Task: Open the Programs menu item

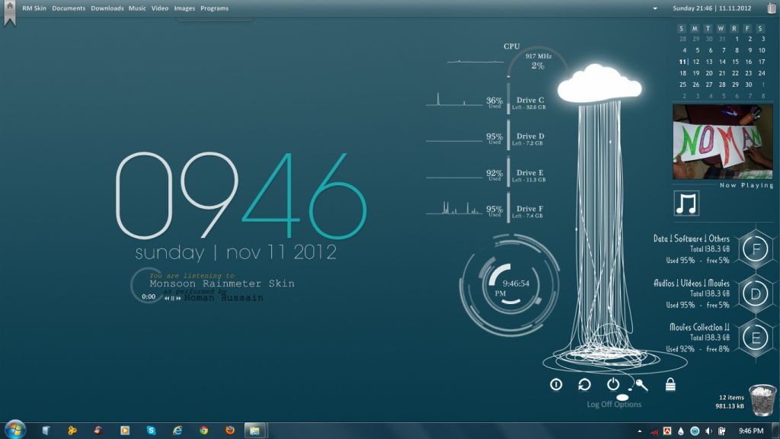Action: (214, 8)
